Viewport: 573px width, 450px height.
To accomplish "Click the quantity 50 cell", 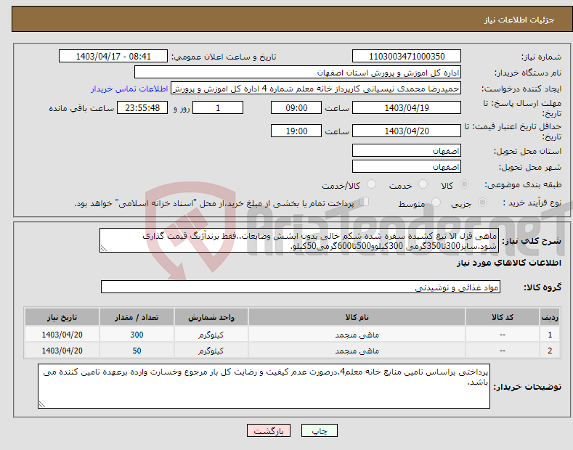I will click(x=137, y=351).
